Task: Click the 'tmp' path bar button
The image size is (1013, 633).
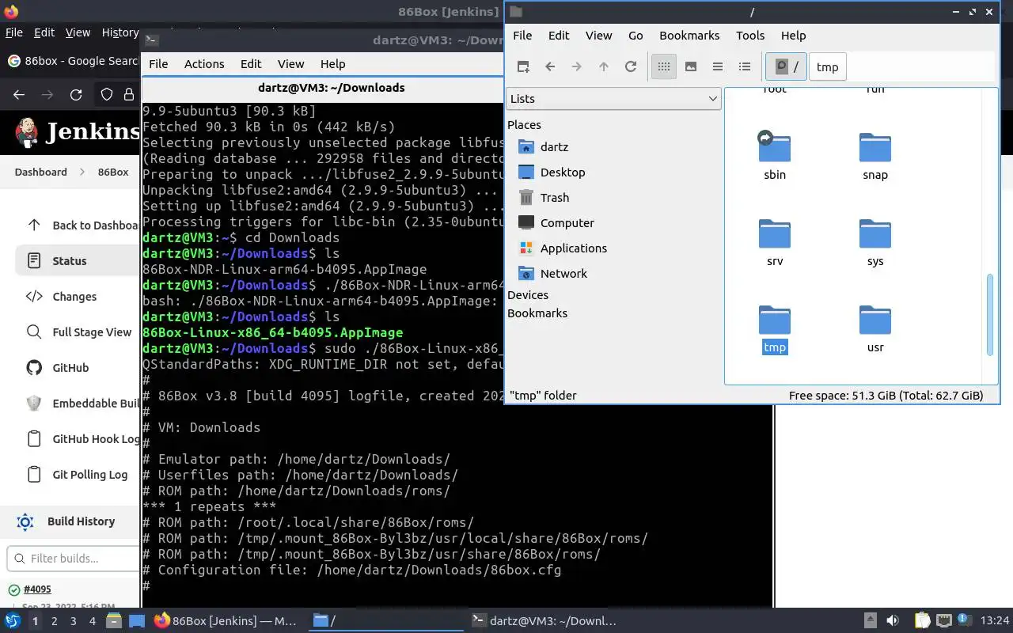Action: (827, 66)
